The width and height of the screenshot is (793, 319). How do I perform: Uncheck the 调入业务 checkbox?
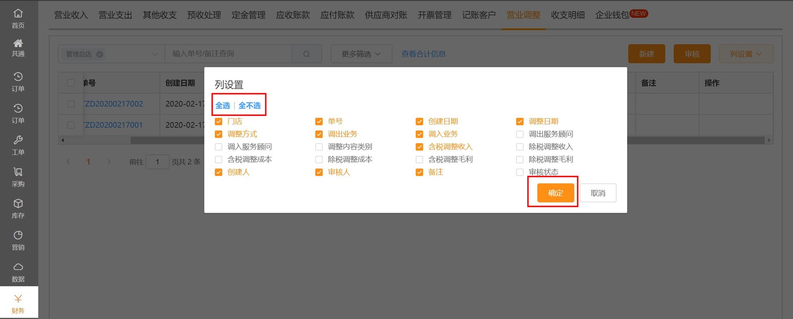point(419,134)
